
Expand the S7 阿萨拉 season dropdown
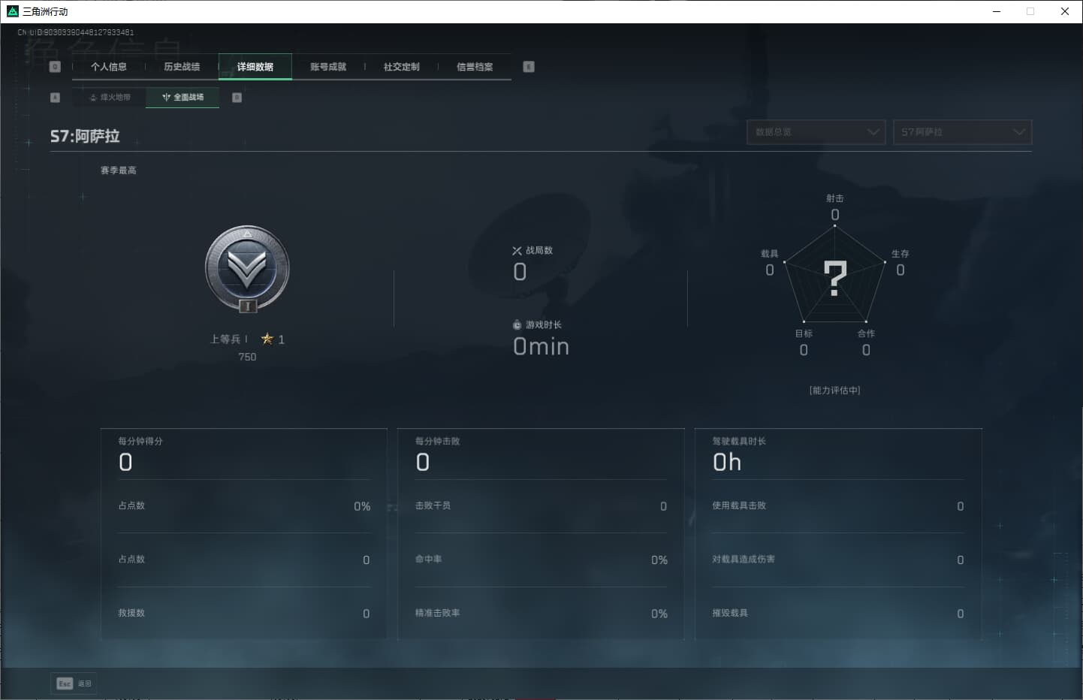pyautogui.click(x=962, y=132)
